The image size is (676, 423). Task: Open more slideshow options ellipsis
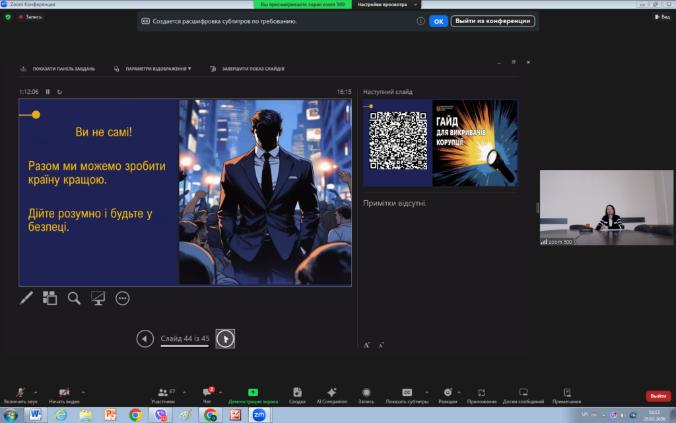[x=122, y=298]
